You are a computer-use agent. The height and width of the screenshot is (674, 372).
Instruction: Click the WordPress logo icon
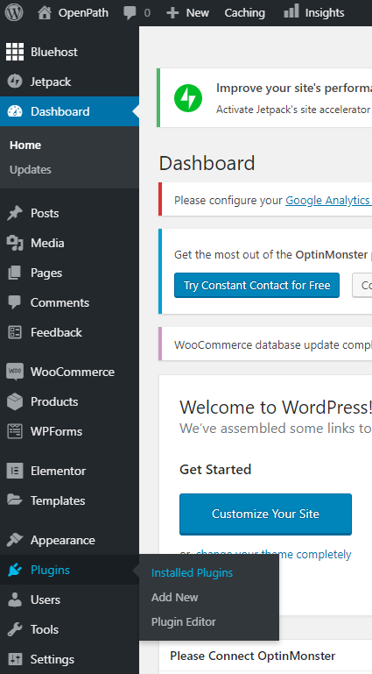[x=14, y=13]
